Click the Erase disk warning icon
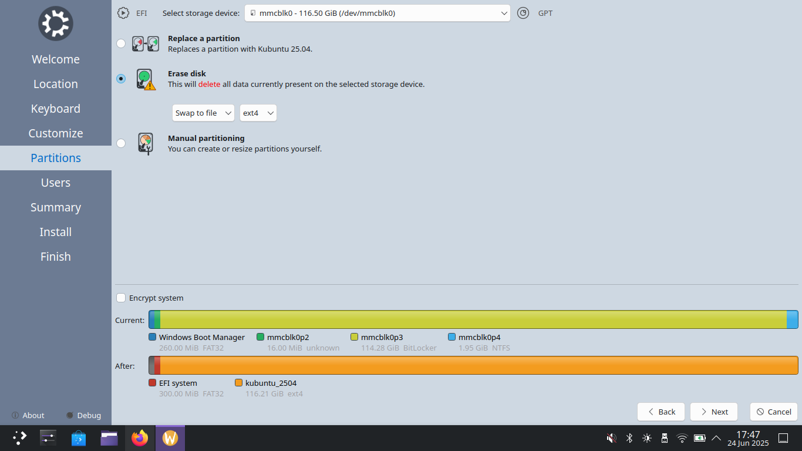This screenshot has height=451, width=802. pyautogui.click(x=146, y=79)
